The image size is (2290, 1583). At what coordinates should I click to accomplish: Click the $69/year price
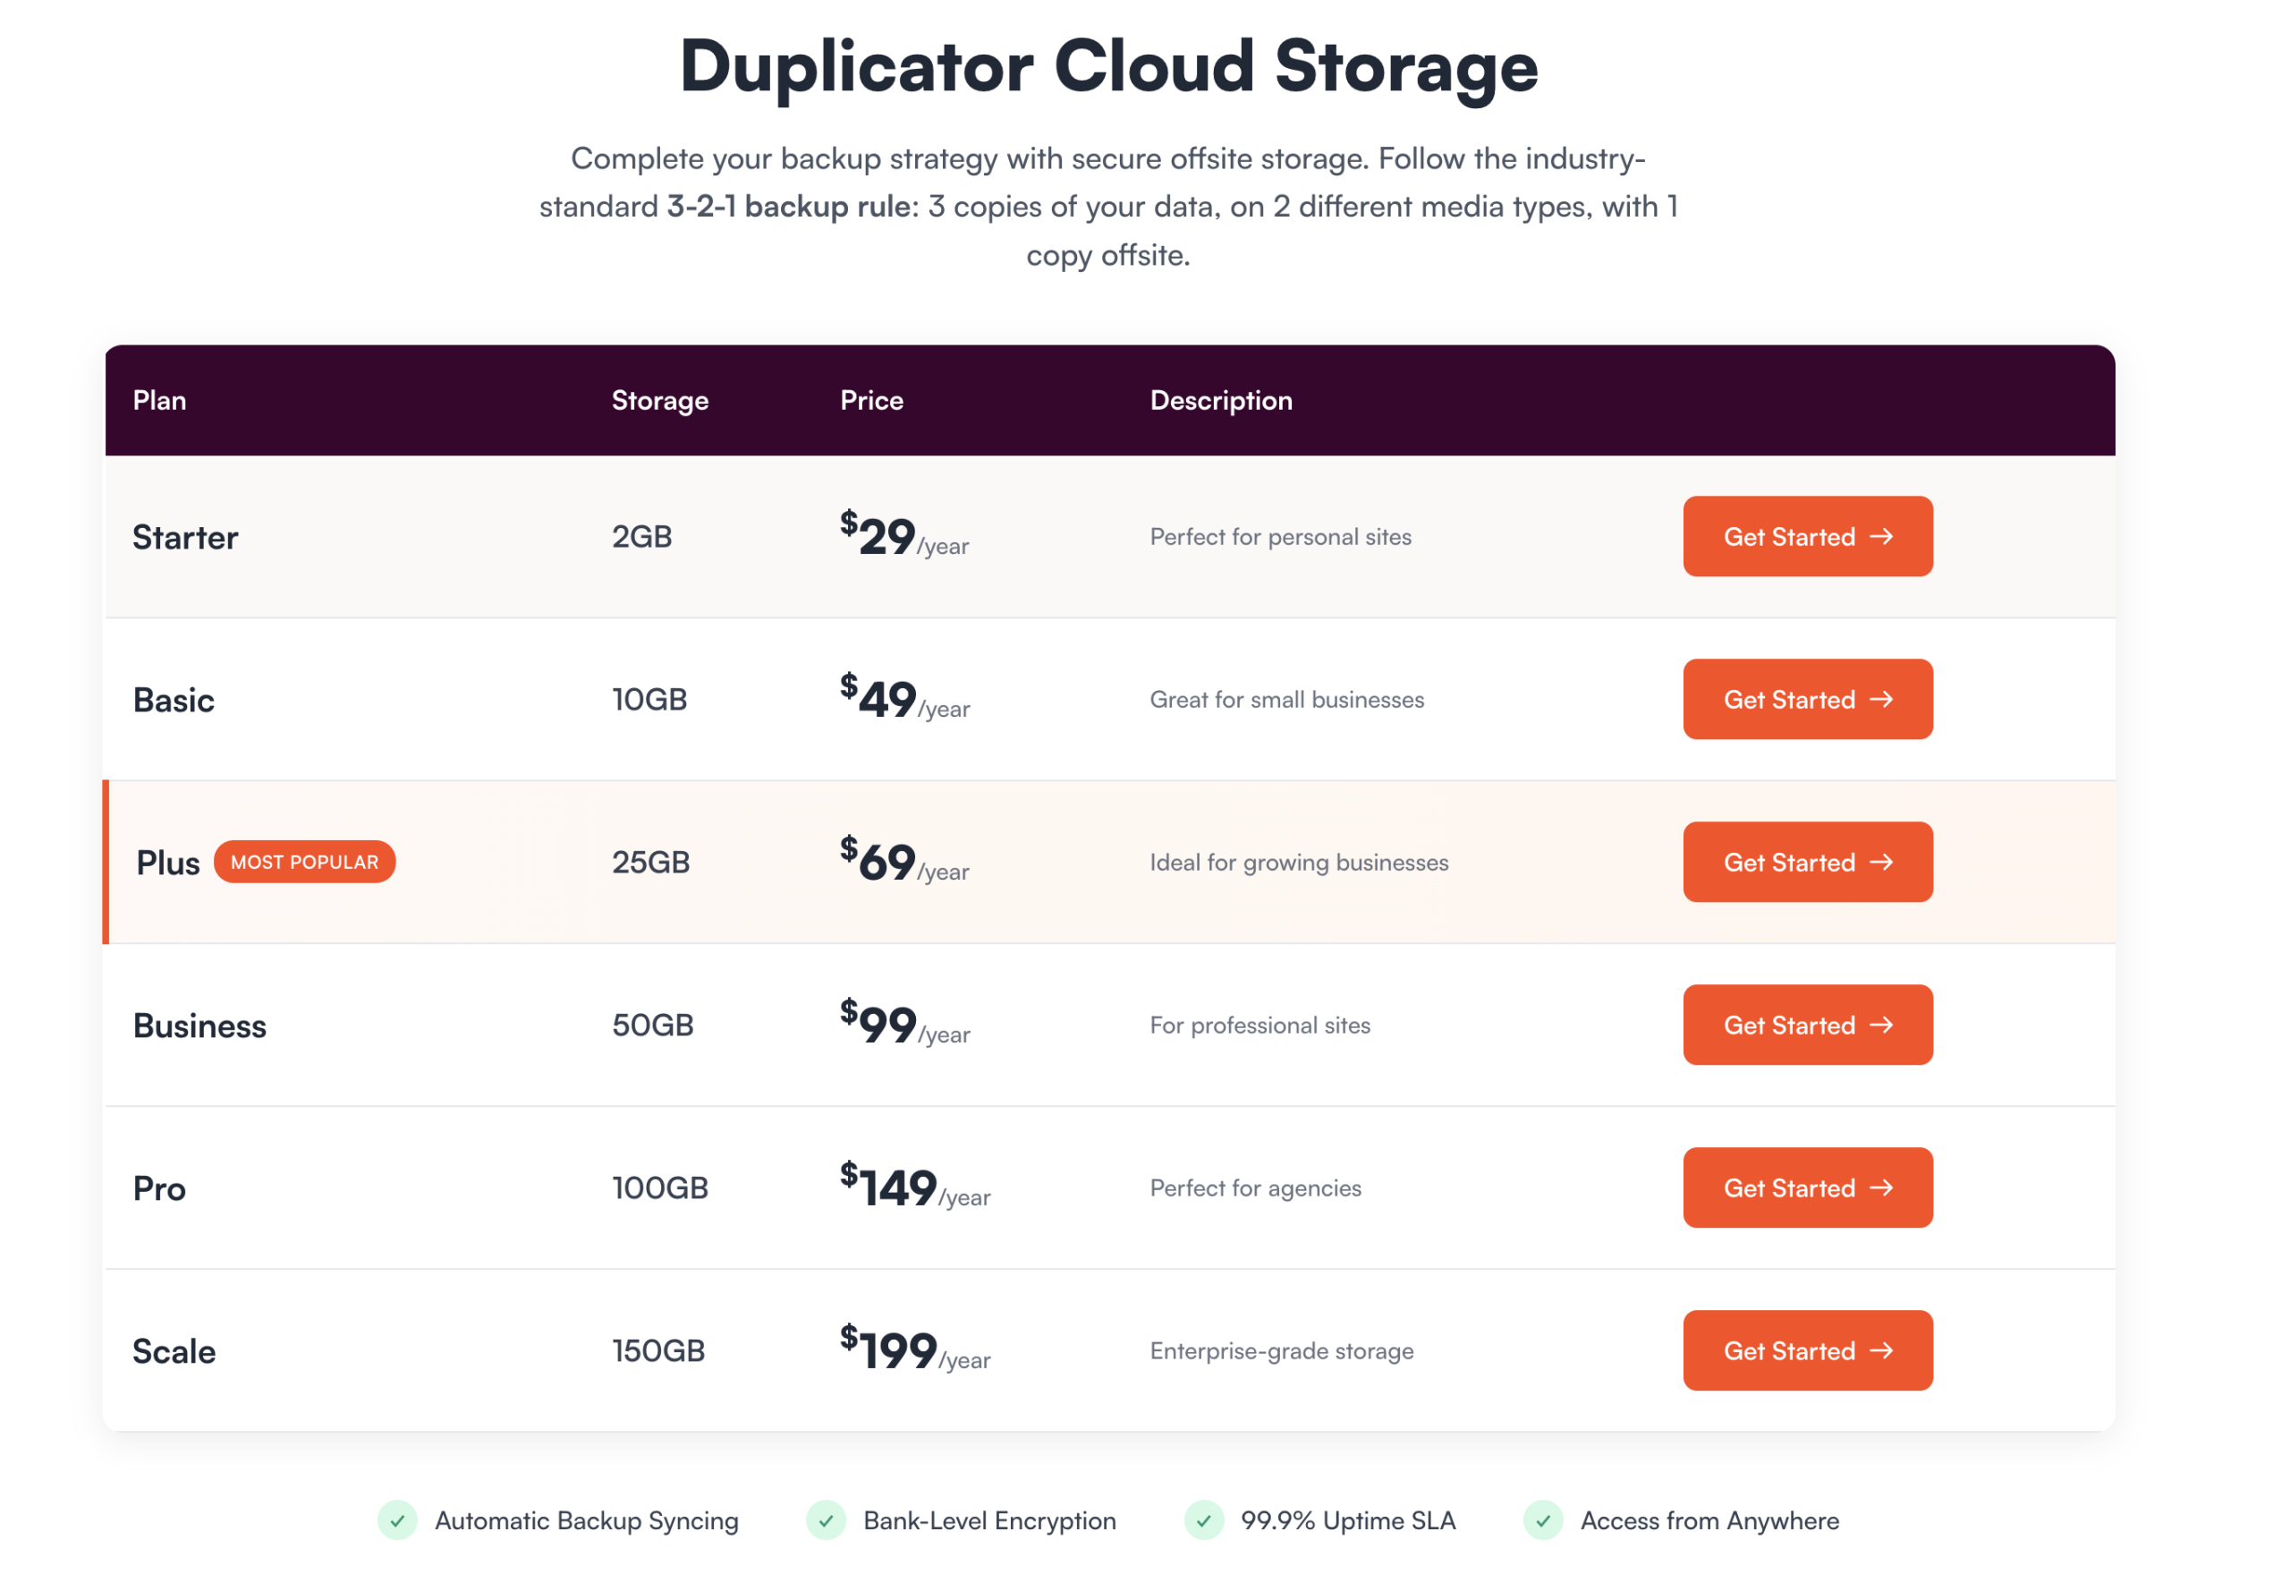point(903,862)
